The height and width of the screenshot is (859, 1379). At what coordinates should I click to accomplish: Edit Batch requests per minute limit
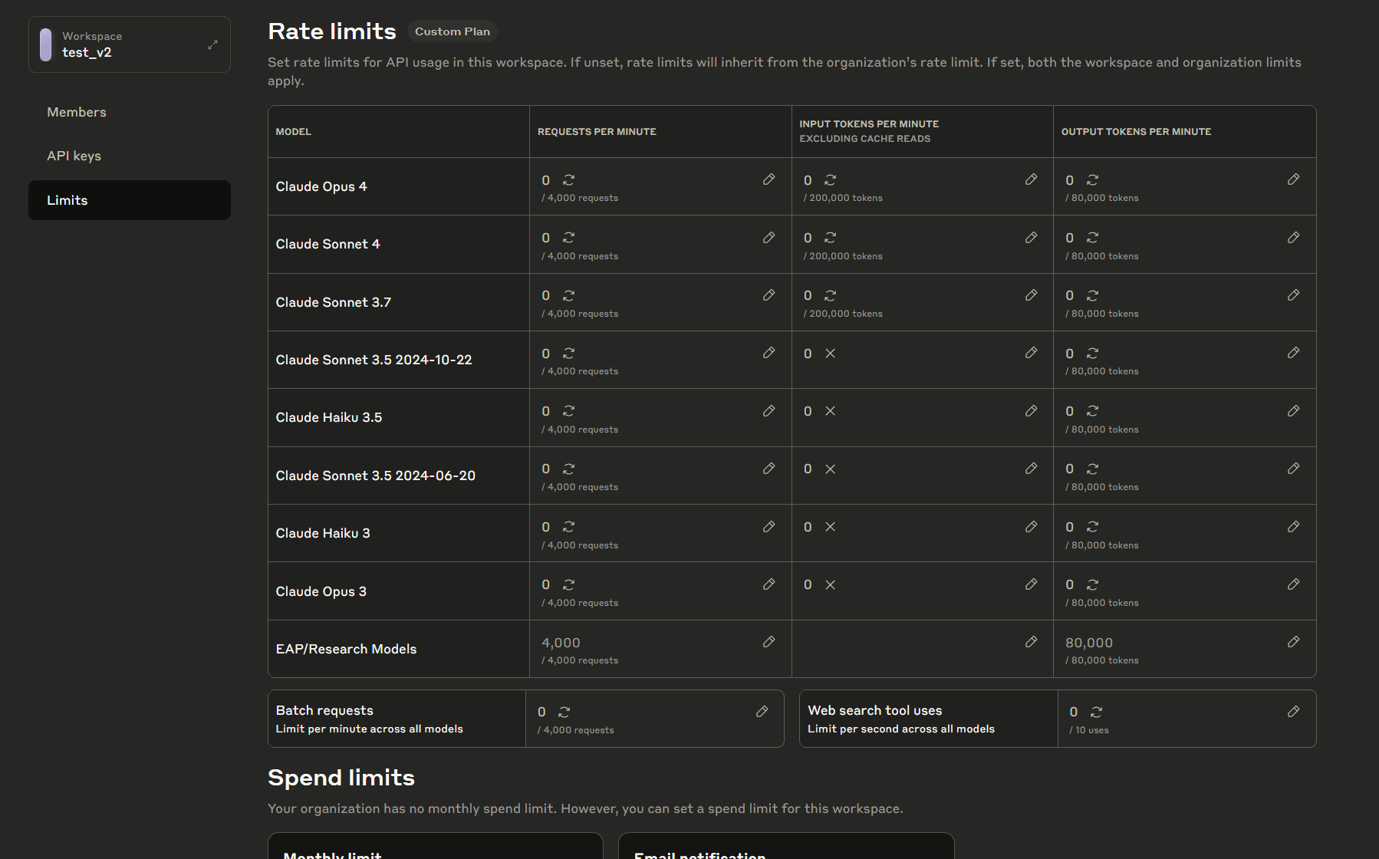point(762,712)
